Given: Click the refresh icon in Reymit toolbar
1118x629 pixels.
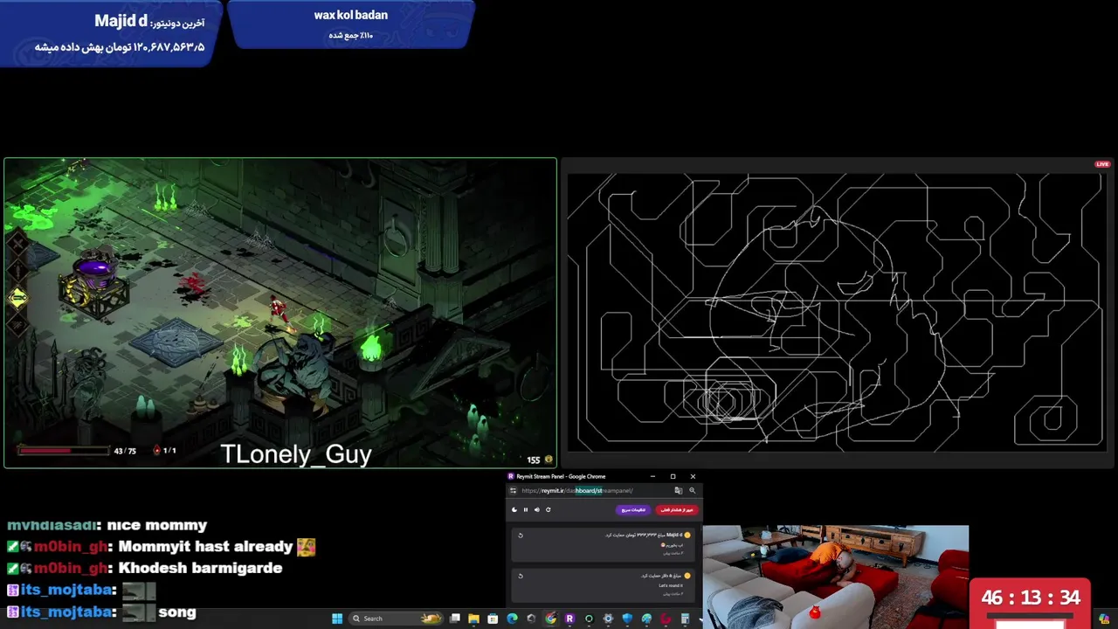Looking at the screenshot, I should point(549,509).
